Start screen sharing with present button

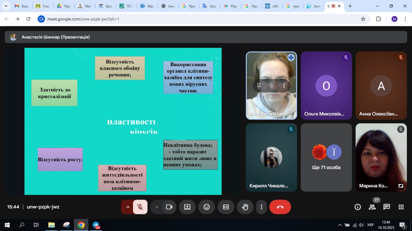[x=187, y=207]
